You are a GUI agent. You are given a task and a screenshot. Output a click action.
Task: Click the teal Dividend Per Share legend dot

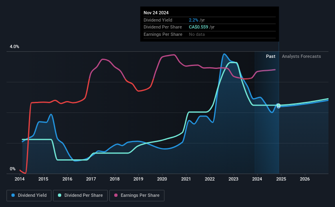(60, 195)
